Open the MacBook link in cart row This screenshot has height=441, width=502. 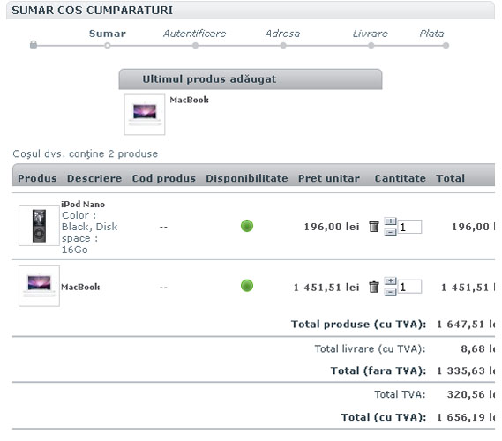tap(80, 287)
